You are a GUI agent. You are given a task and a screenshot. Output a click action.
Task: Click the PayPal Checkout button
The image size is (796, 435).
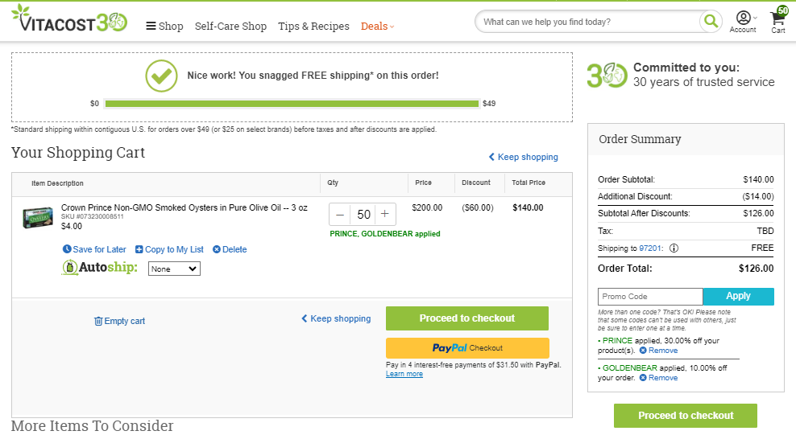click(467, 348)
